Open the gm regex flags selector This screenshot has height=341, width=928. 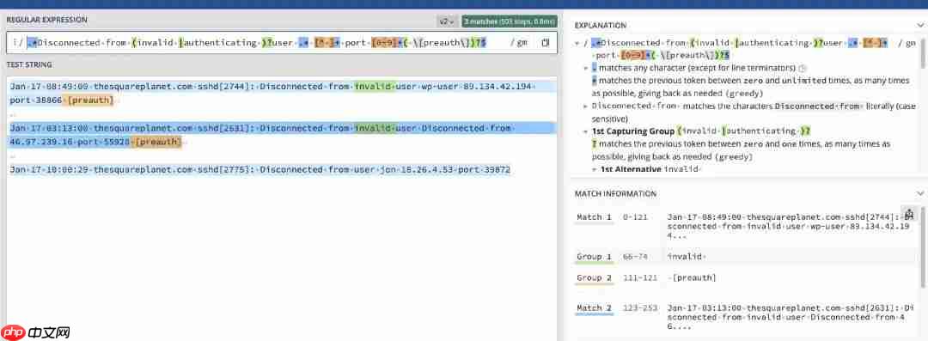click(522, 43)
